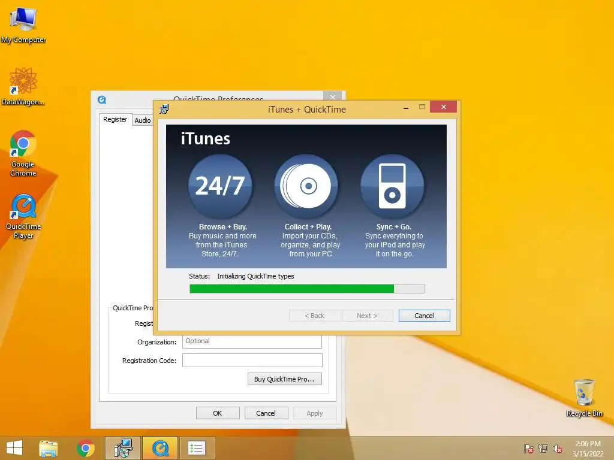Click the 'iTunes + QuickTime' window title

307,110
